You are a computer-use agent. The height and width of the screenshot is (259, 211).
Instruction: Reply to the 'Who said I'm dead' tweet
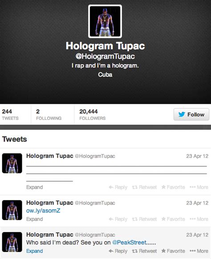118,251
